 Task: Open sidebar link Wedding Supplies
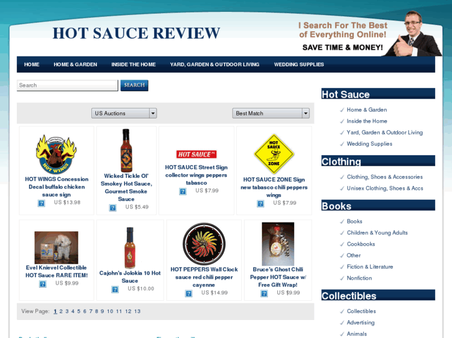(x=369, y=144)
